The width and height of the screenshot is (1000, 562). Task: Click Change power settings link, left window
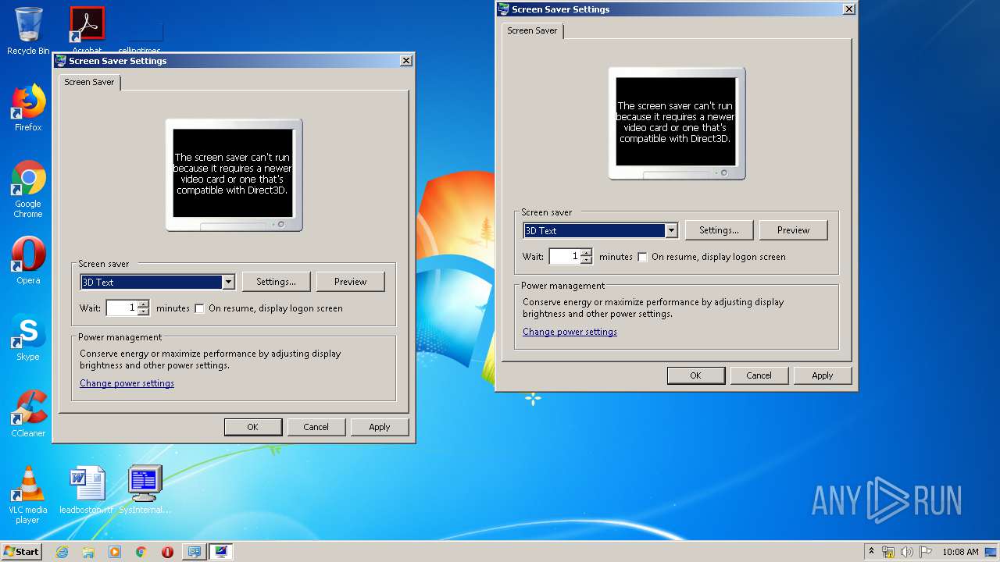coord(127,383)
